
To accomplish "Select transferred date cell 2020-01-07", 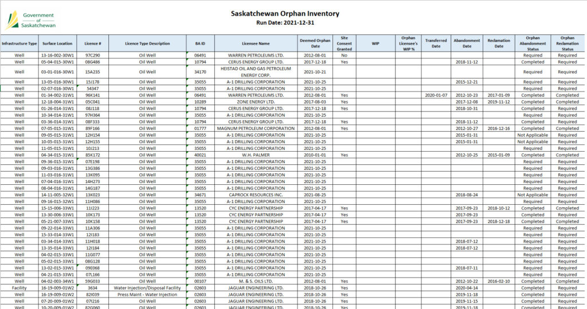I will 436,96.
